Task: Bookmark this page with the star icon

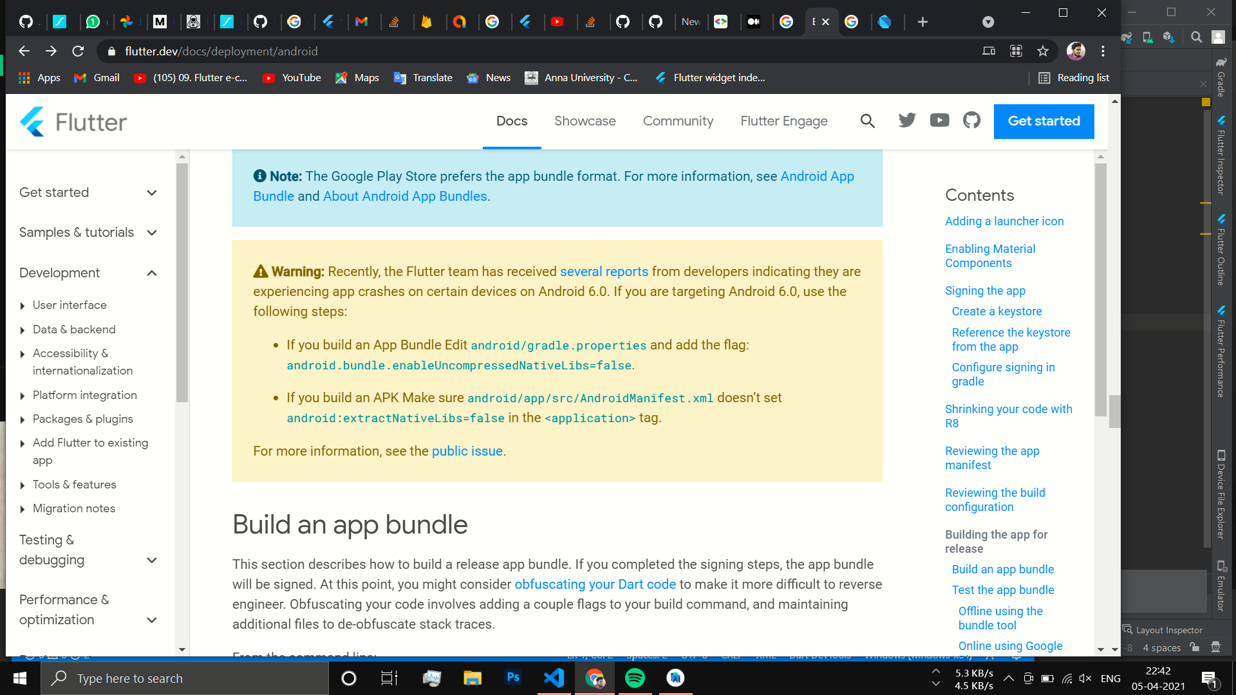Action: pyautogui.click(x=1043, y=51)
